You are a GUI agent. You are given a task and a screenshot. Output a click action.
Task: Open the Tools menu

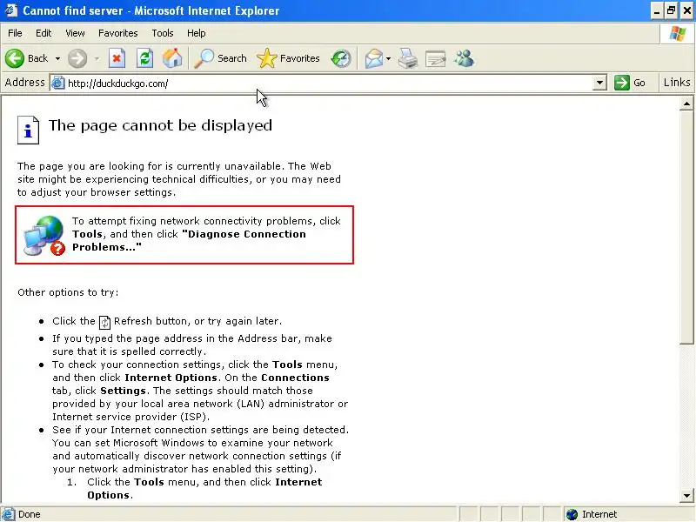(x=163, y=33)
